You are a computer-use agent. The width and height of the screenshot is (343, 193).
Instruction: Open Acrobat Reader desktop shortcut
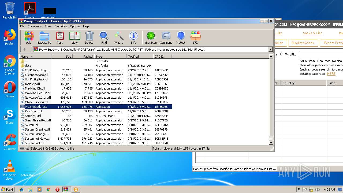[x=30, y=11]
